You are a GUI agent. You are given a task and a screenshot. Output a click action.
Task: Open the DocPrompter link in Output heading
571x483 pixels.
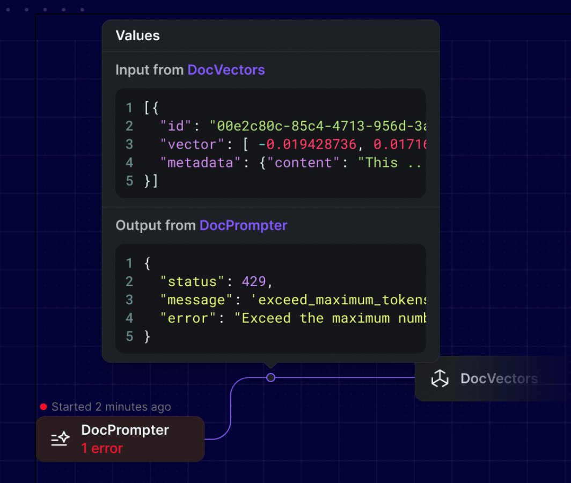click(x=243, y=225)
